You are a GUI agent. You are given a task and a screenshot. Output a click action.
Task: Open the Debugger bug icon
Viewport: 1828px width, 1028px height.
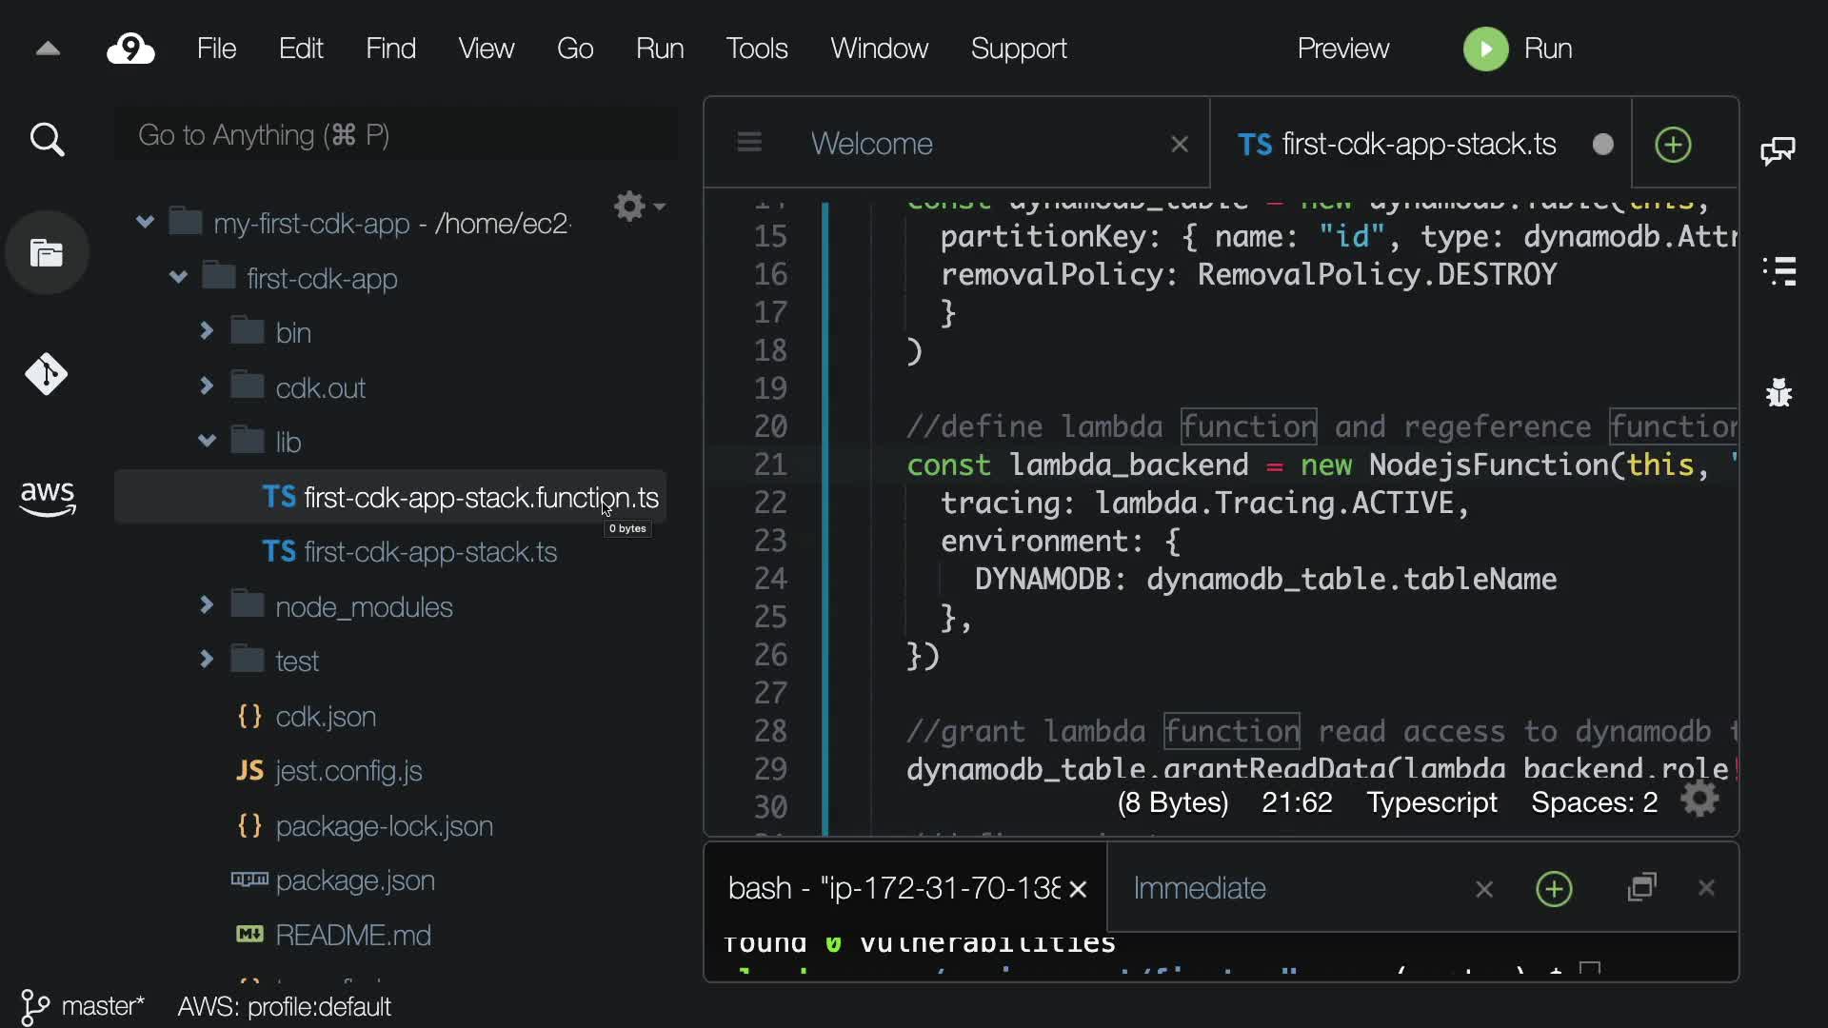[1778, 392]
